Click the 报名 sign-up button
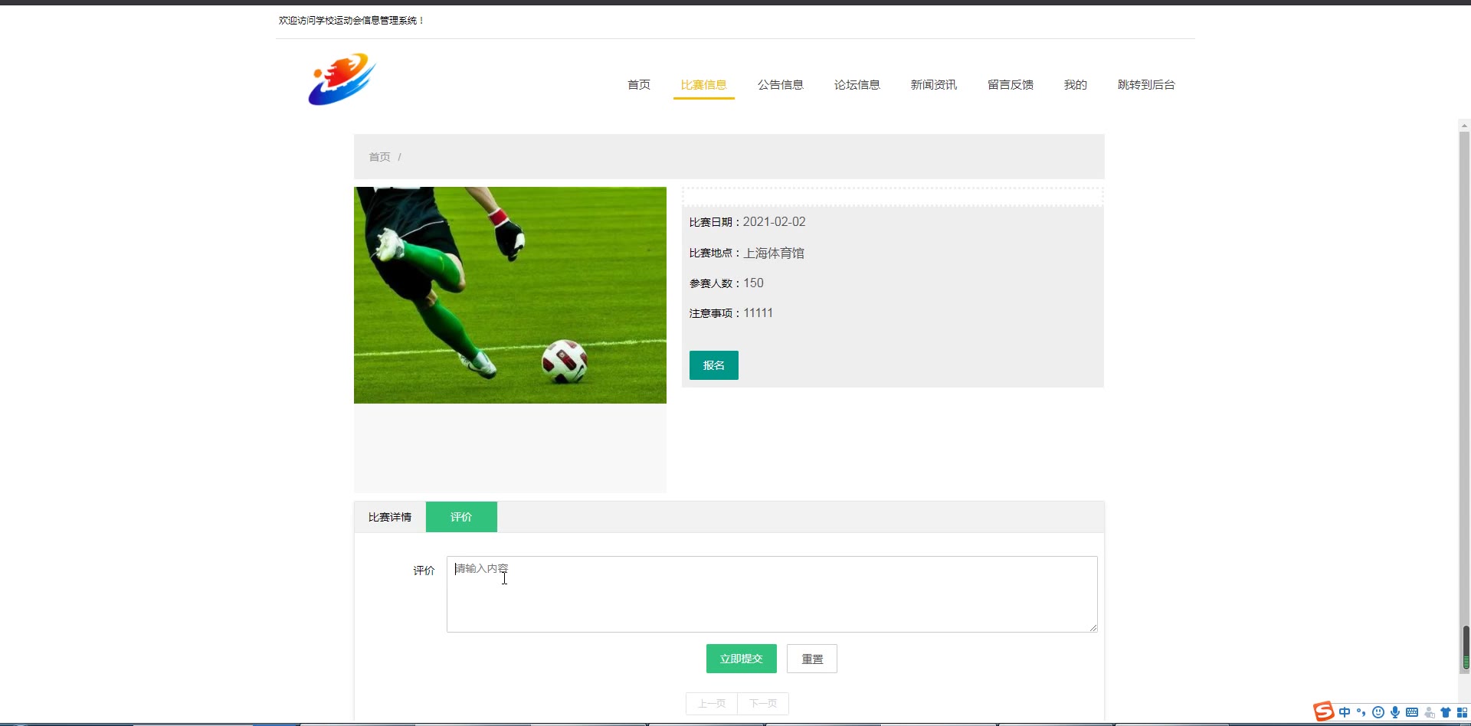 coord(714,365)
